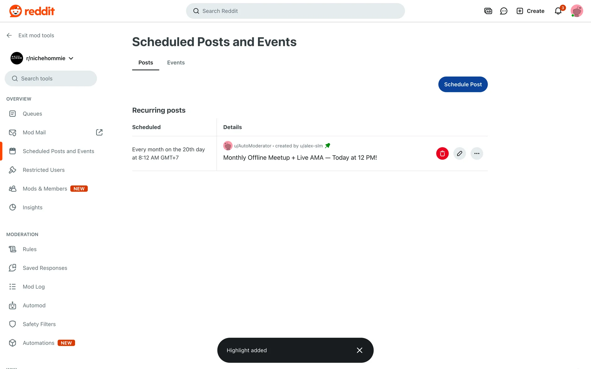Click the back arrow to exit mod tools
The width and height of the screenshot is (591, 369).
click(x=9, y=35)
